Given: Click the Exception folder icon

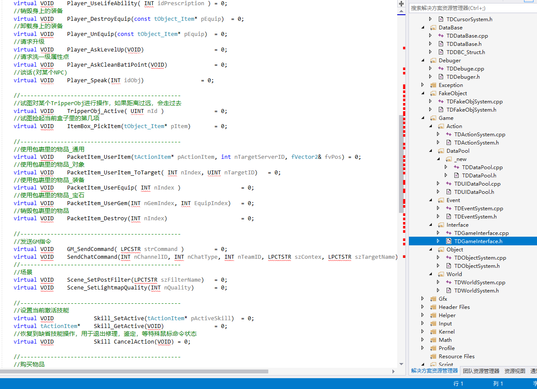Looking at the screenshot, I should pyautogui.click(x=433, y=85).
